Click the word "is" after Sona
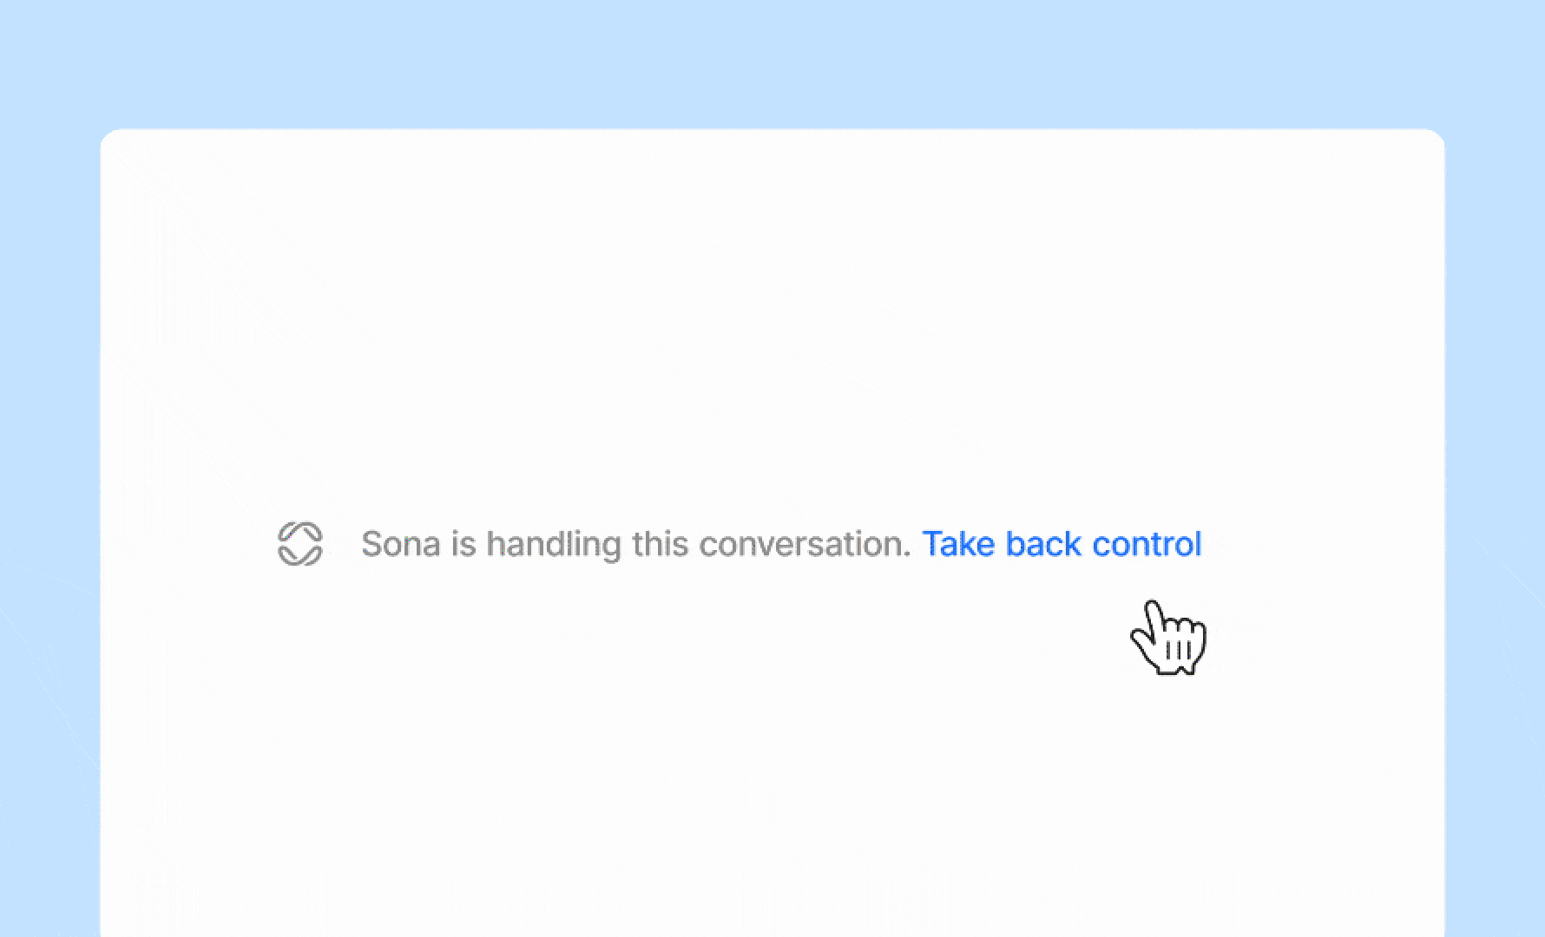Screen dimensions: 1545x937 click(x=463, y=544)
